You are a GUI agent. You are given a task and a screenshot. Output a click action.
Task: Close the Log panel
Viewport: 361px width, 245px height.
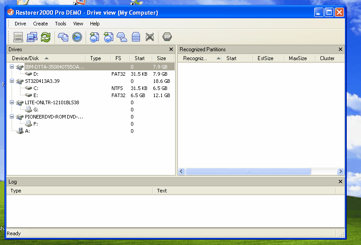click(x=340, y=181)
